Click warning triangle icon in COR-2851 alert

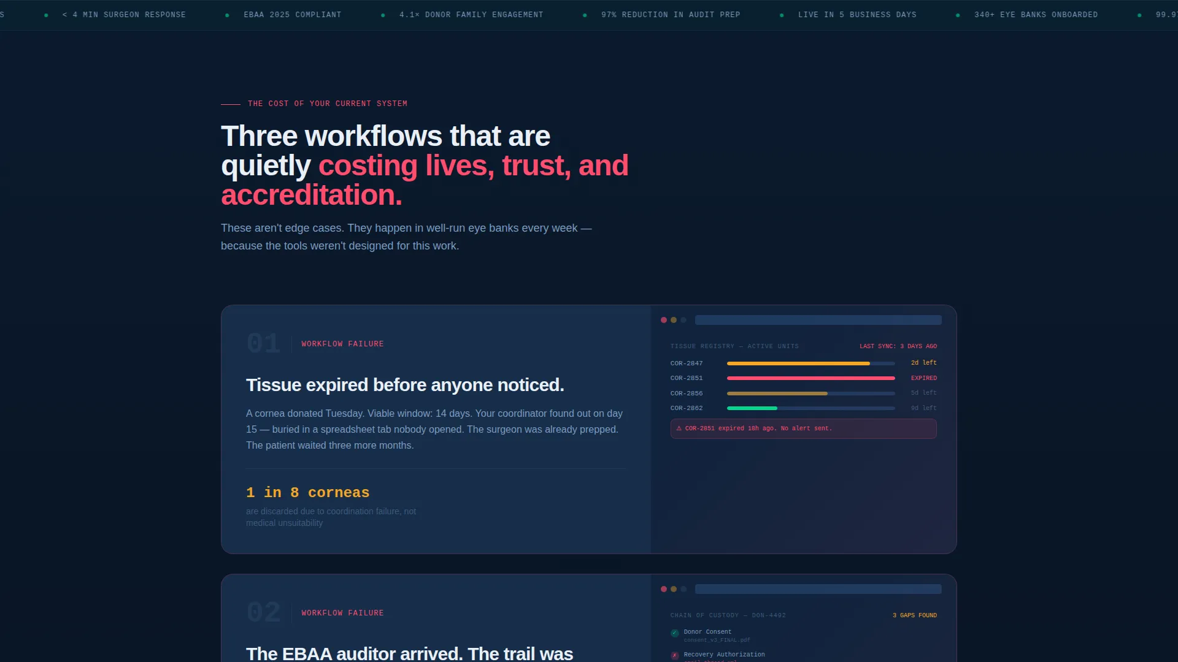pos(679,428)
